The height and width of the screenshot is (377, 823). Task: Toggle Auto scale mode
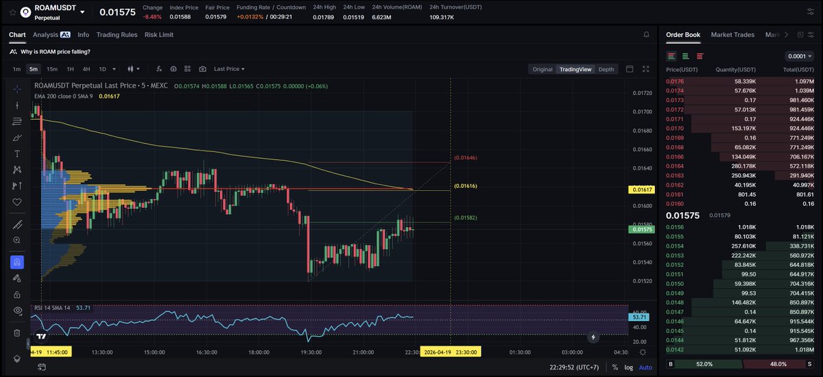pyautogui.click(x=645, y=367)
